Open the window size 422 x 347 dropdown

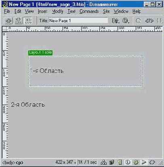tap(65, 163)
